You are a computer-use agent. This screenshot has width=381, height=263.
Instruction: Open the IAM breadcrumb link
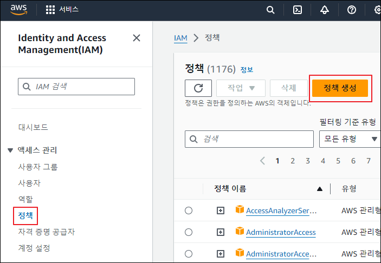coord(180,38)
